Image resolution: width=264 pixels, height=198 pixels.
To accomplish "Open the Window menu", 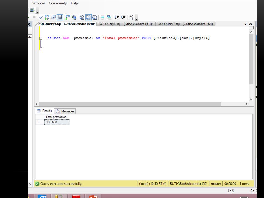I will tap(38, 3).
